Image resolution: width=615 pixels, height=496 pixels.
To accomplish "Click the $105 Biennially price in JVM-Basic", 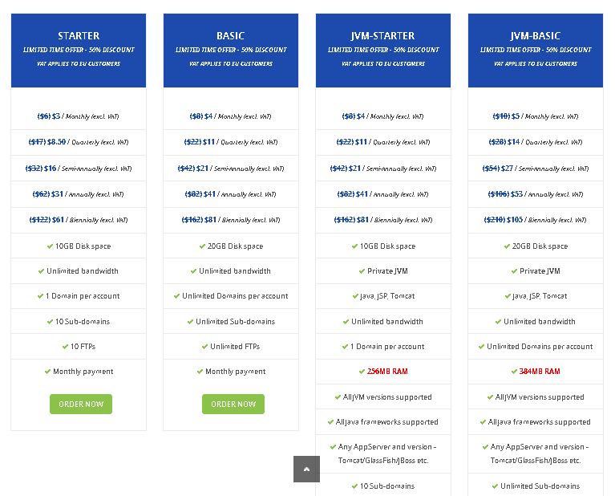I will pos(516,220).
